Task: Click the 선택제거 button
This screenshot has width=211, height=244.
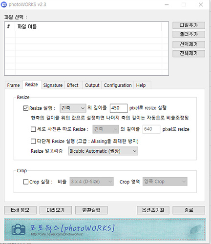Action: coord(189,44)
